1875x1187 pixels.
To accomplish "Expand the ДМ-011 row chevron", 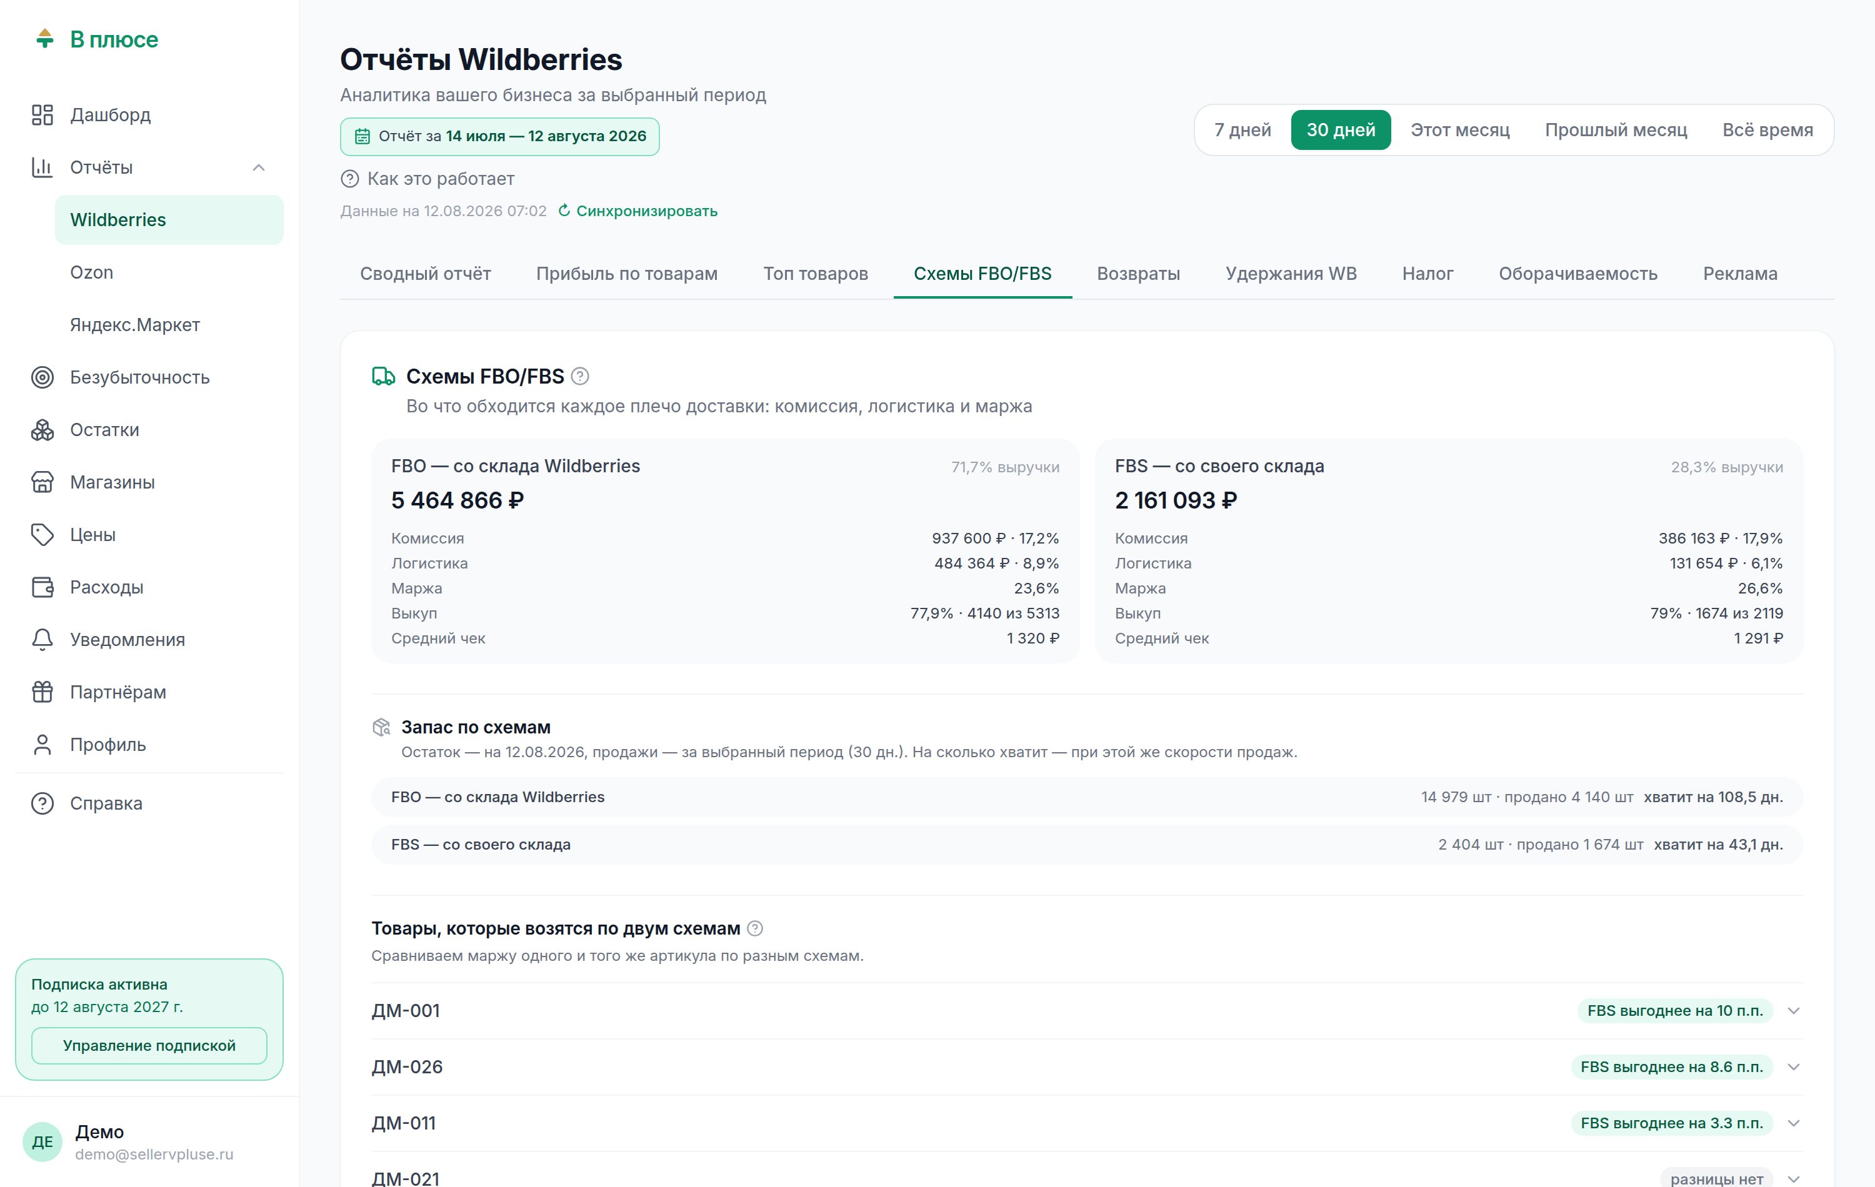I will [x=1793, y=1123].
